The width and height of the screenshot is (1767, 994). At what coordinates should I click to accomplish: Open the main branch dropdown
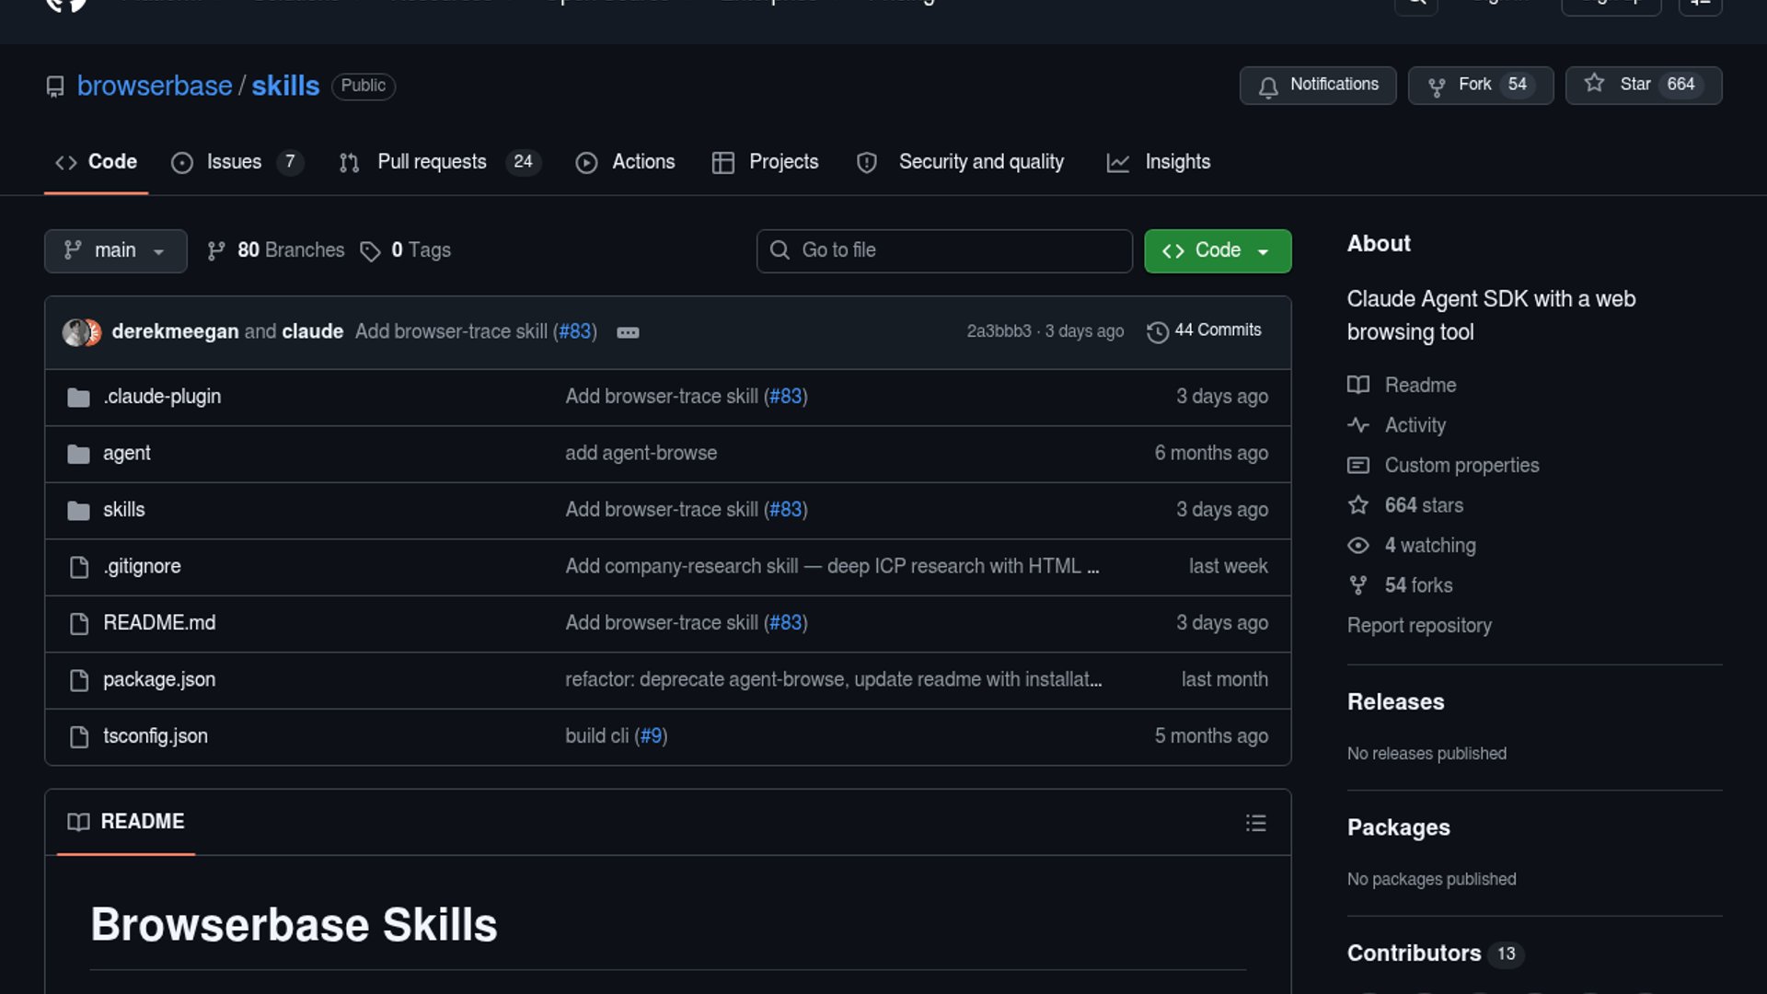(115, 250)
